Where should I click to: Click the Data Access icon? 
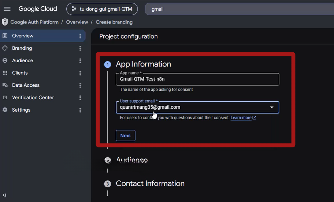click(5, 85)
